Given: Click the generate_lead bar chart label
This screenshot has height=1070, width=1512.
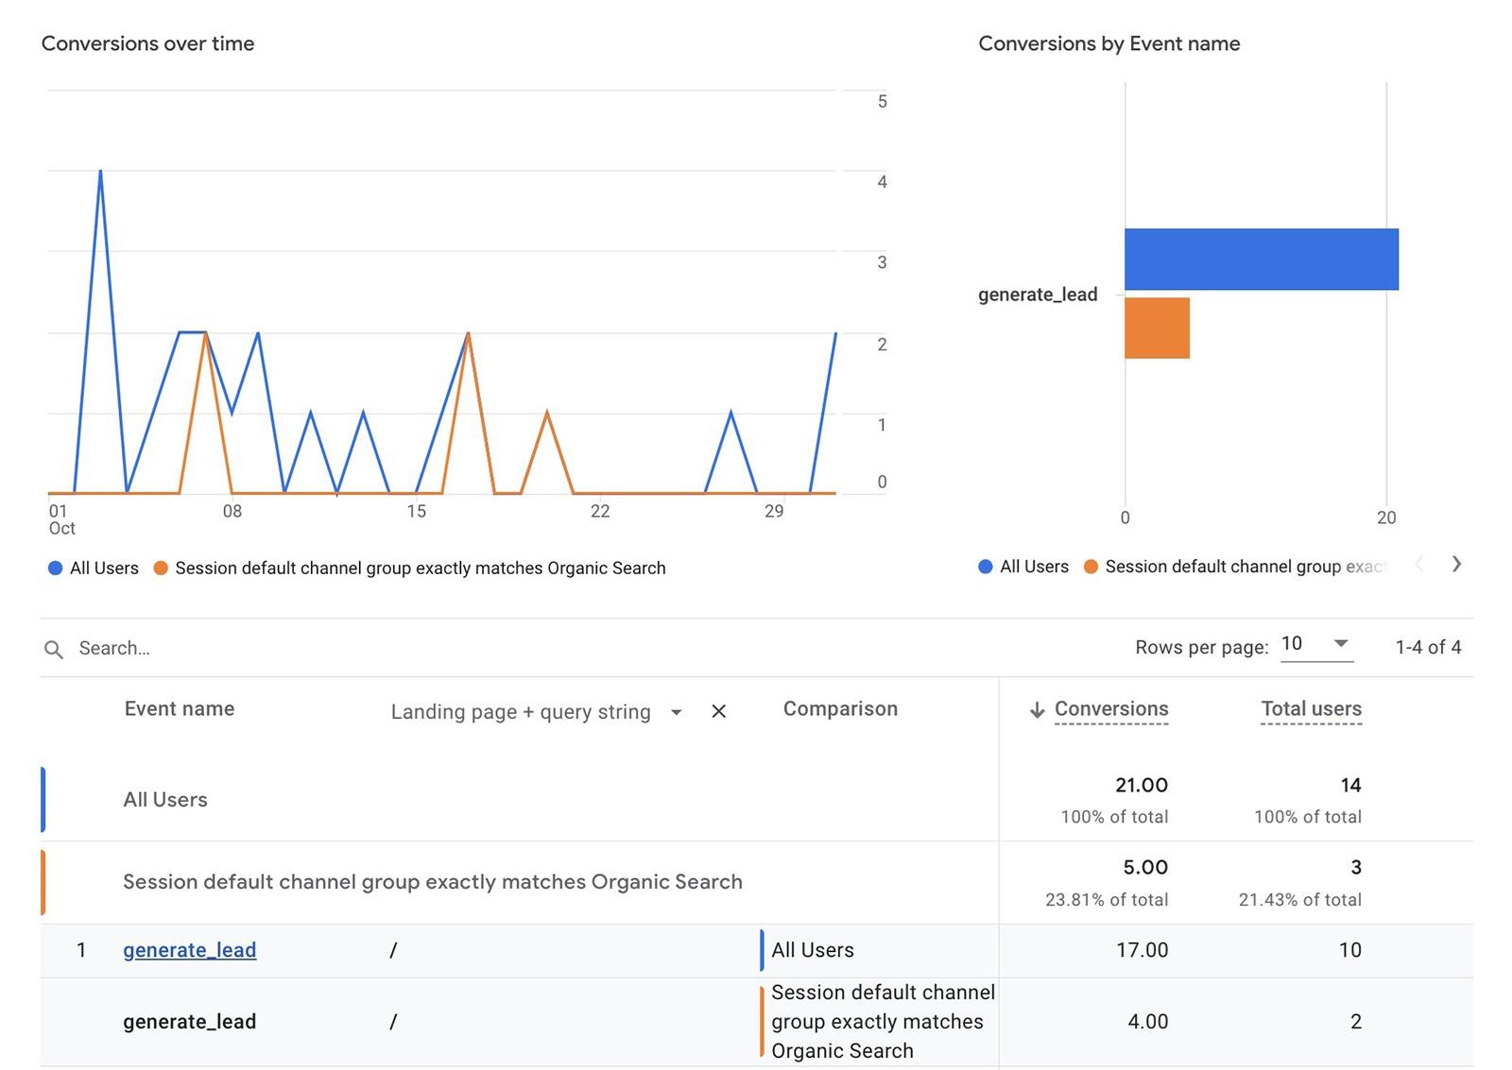Looking at the screenshot, I should click(x=1038, y=295).
